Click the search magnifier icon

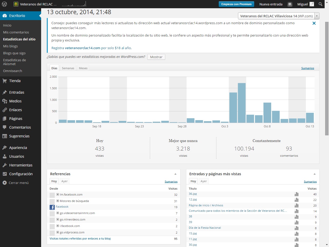pyautogui.click(x=320, y=4)
